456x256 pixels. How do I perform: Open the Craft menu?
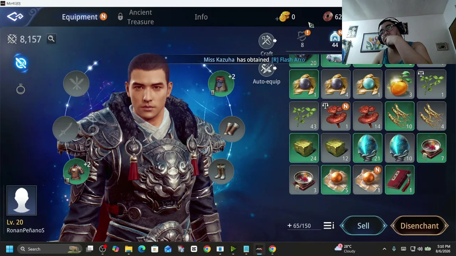tap(266, 44)
